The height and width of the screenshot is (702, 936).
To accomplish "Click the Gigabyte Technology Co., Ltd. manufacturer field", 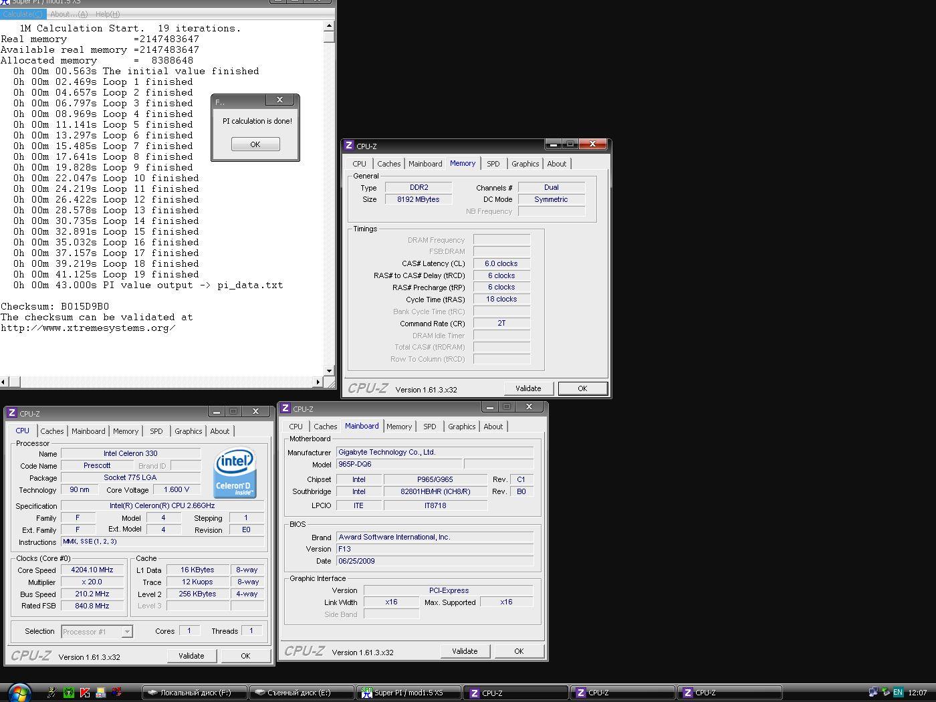I will 435,452.
